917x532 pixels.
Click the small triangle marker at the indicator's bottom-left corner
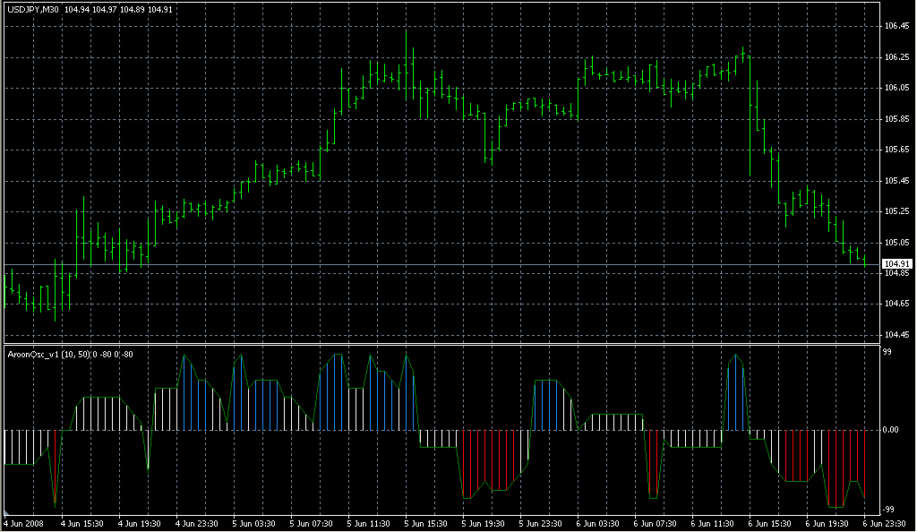click(7, 512)
